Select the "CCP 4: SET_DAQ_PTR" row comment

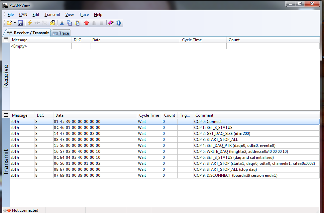coord(235,146)
